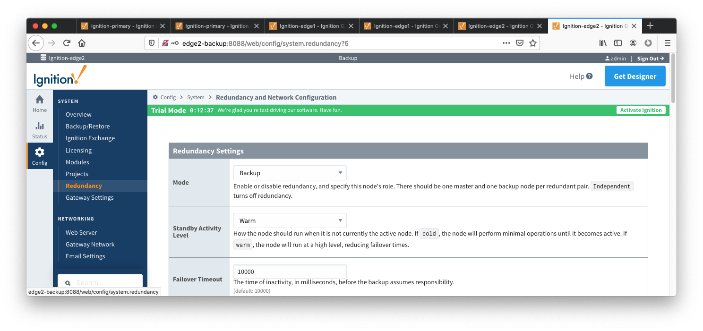Go to the Home section
Image resolution: width=703 pixels, height=331 pixels.
[x=40, y=104]
